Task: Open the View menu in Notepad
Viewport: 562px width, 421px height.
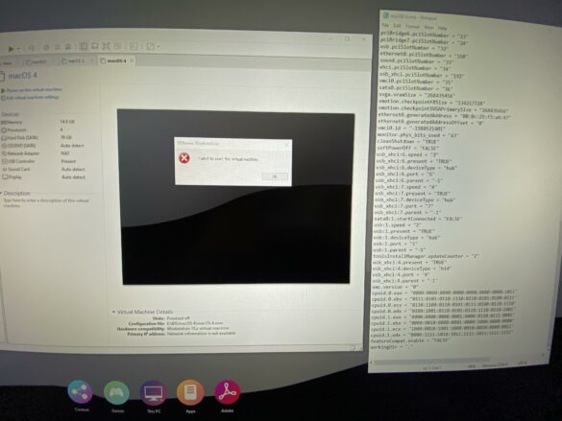Action: coord(428,27)
